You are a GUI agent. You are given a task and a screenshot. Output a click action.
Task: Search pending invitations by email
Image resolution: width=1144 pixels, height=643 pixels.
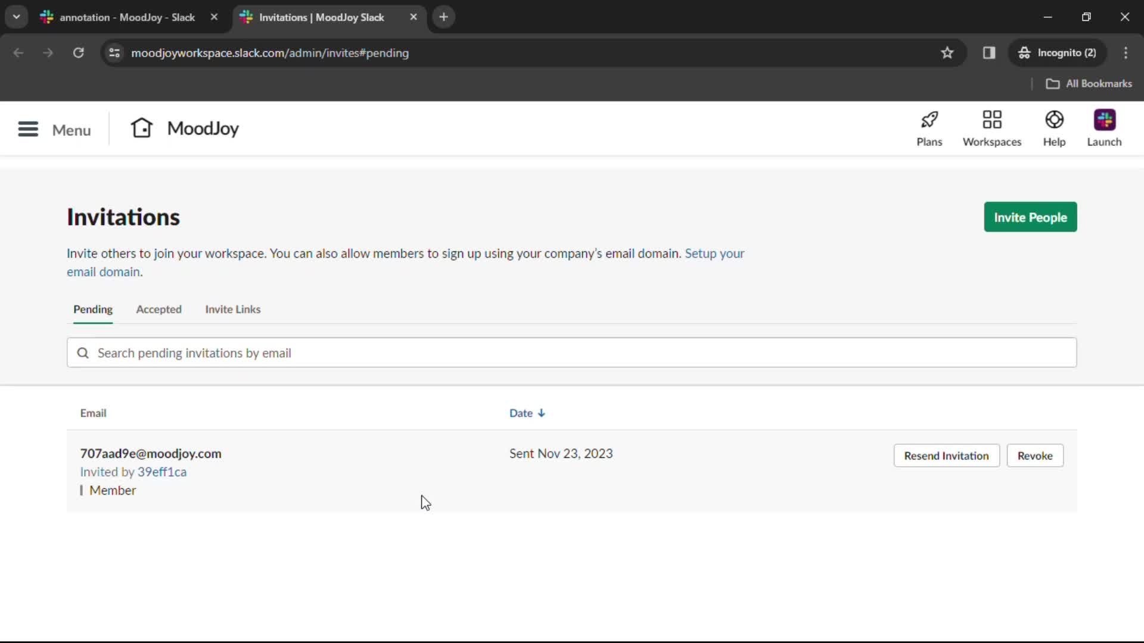(572, 352)
